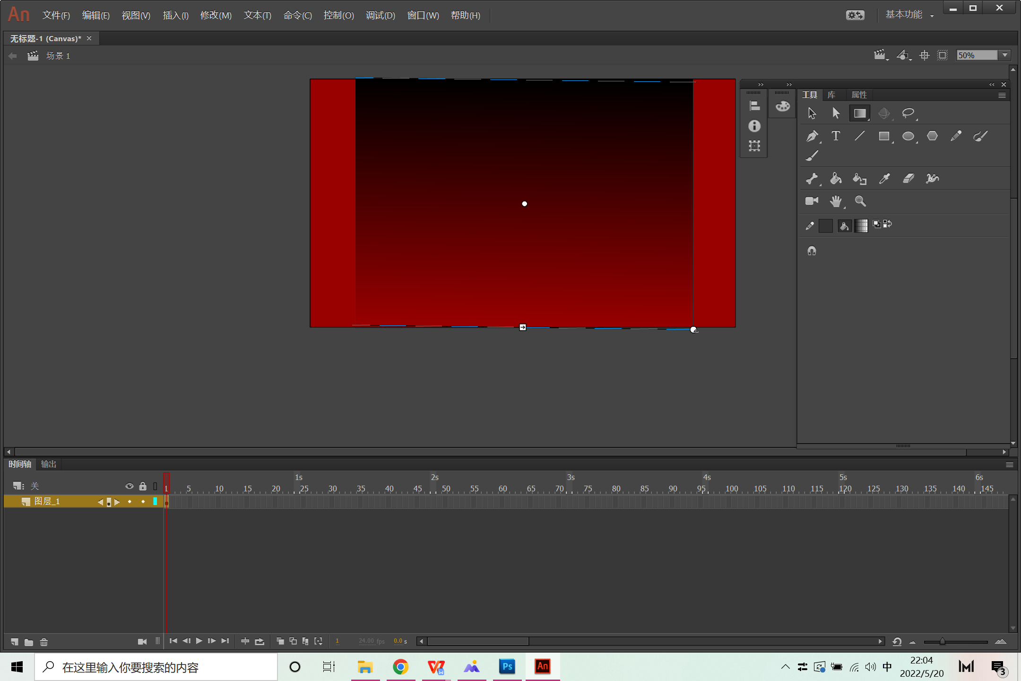Open the 修改(M) menu
This screenshot has height=681, width=1021.
click(x=216, y=15)
